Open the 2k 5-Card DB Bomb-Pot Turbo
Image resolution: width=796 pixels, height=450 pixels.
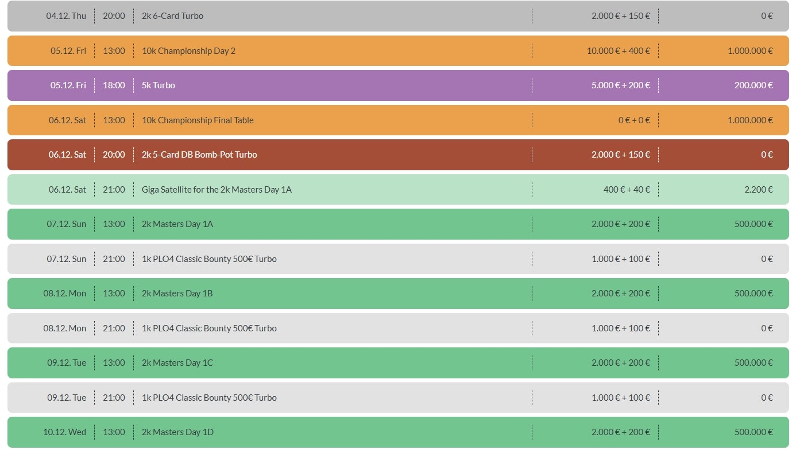coord(199,155)
